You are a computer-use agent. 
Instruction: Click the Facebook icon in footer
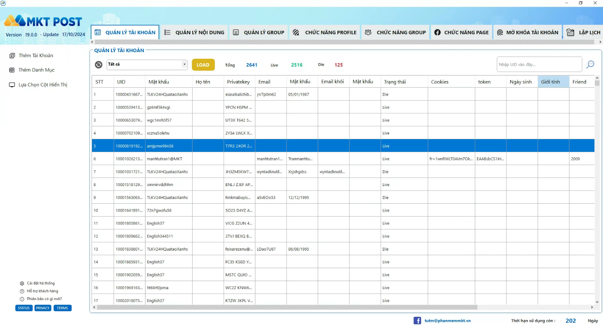[x=417, y=321]
